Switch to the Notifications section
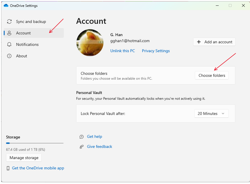Viewport: 250px width, 184px height. [28, 44]
